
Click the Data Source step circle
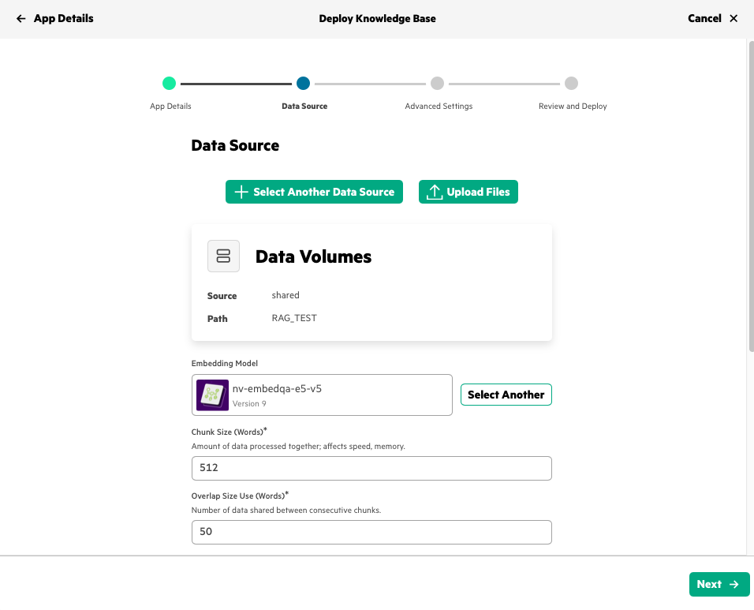[303, 83]
